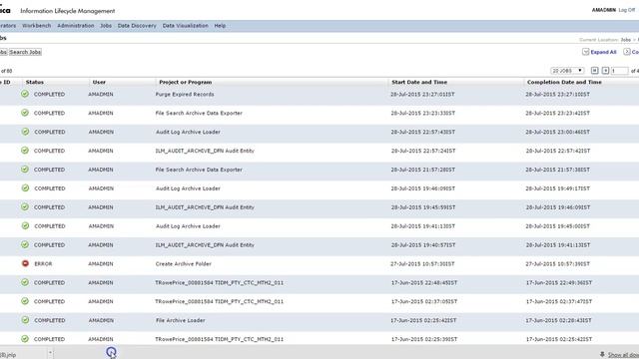This screenshot has height=359, width=639.
Task: Click start time 27-Jul-2015 10:57:30IST
Action: pyautogui.click(x=422, y=263)
